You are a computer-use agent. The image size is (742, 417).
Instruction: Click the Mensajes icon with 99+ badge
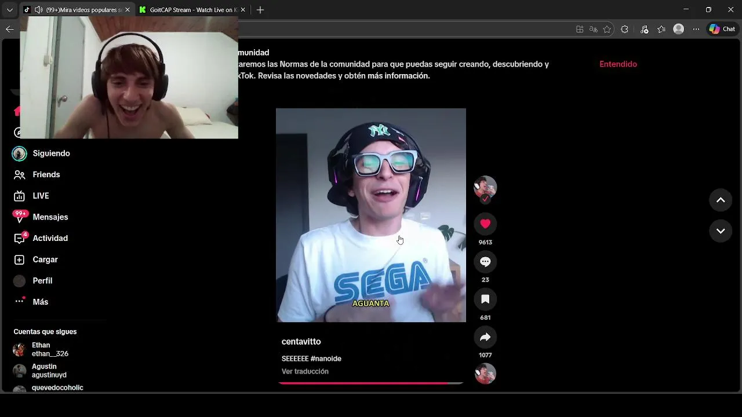[20, 217]
